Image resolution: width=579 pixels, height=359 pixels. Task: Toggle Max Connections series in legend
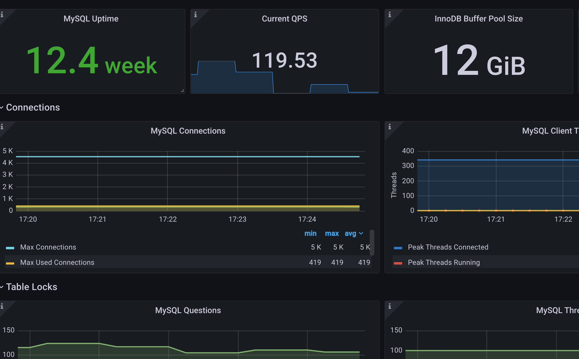(x=48, y=247)
